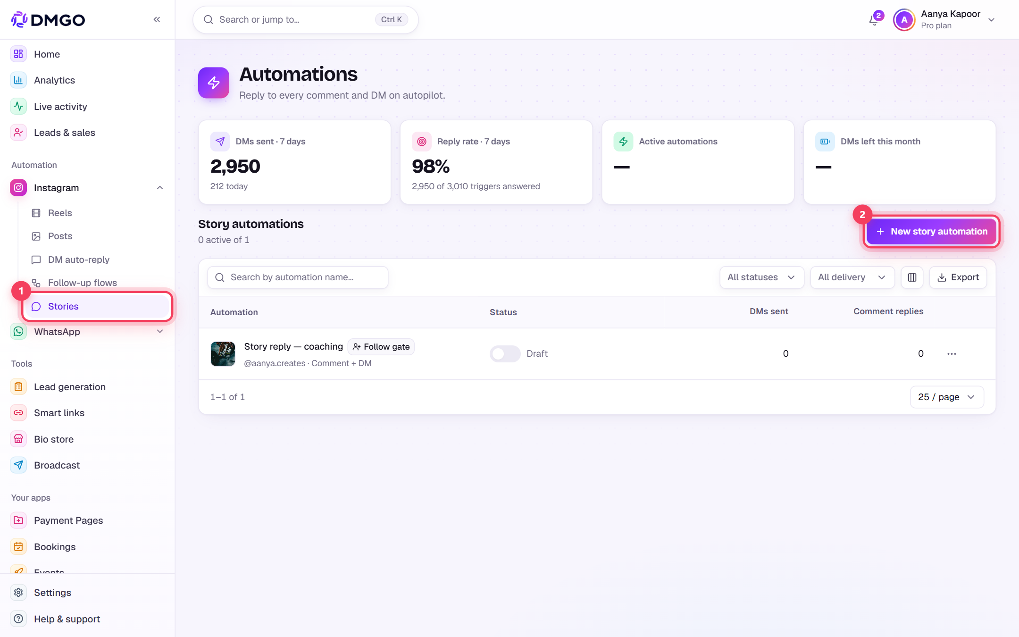Click the Automations lightning header icon
The width and height of the screenshot is (1019, 637).
click(x=214, y=83)
